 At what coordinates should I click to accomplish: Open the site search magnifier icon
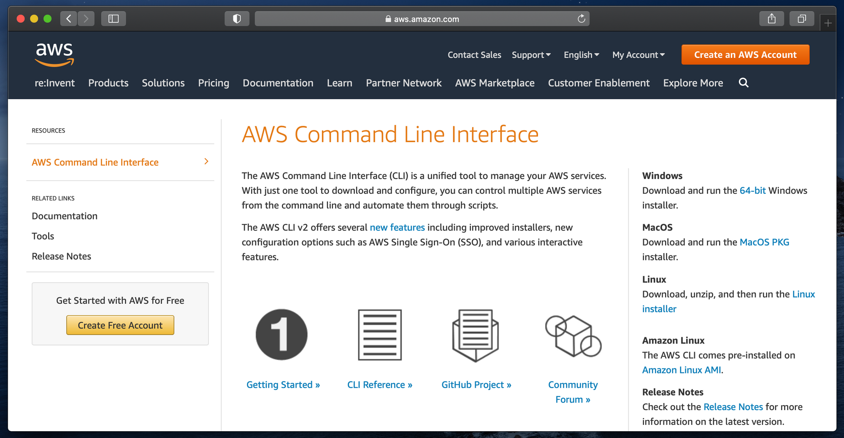[744, 83]
